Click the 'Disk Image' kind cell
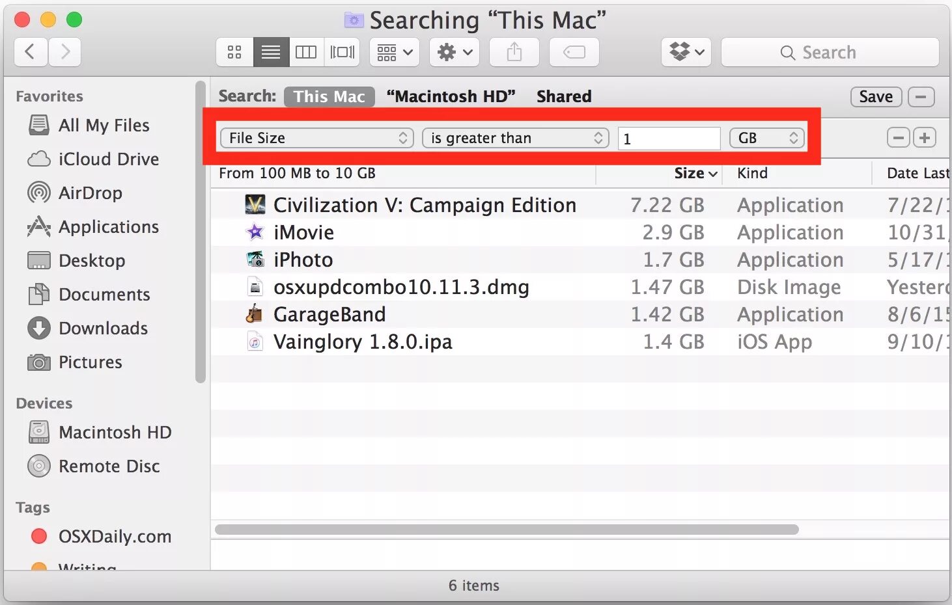The height and width of the screenshot is (605, 952). coord(789,287)
